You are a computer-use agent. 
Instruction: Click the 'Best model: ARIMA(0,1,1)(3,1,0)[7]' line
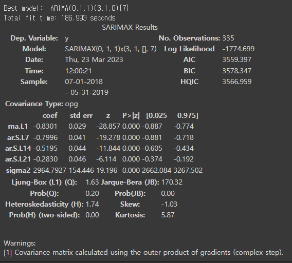[66, 8]
